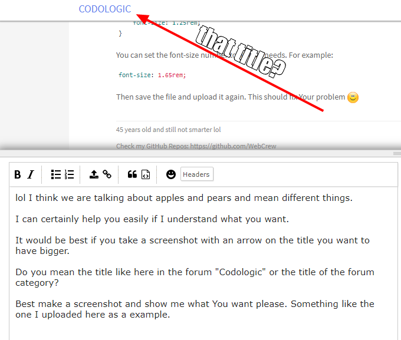Image resolution: width=401 pixels, height=340 pixels.
Task: Open the upload file tool
Action: [x=94, y=174]
